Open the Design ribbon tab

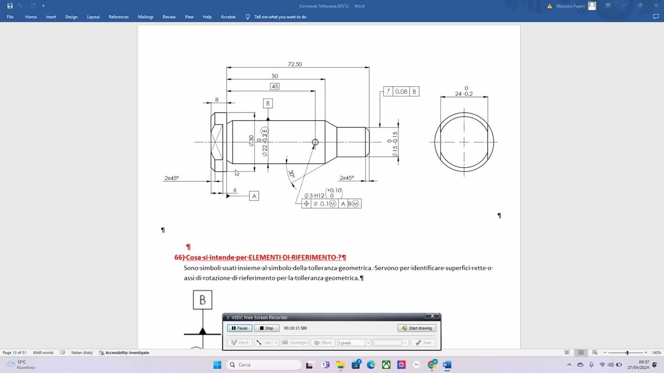click(x=72, y=17)
